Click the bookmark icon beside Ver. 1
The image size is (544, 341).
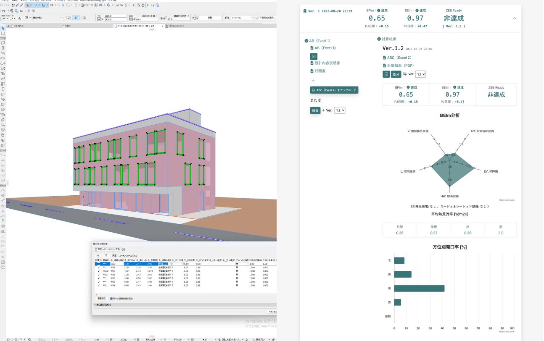305,11
